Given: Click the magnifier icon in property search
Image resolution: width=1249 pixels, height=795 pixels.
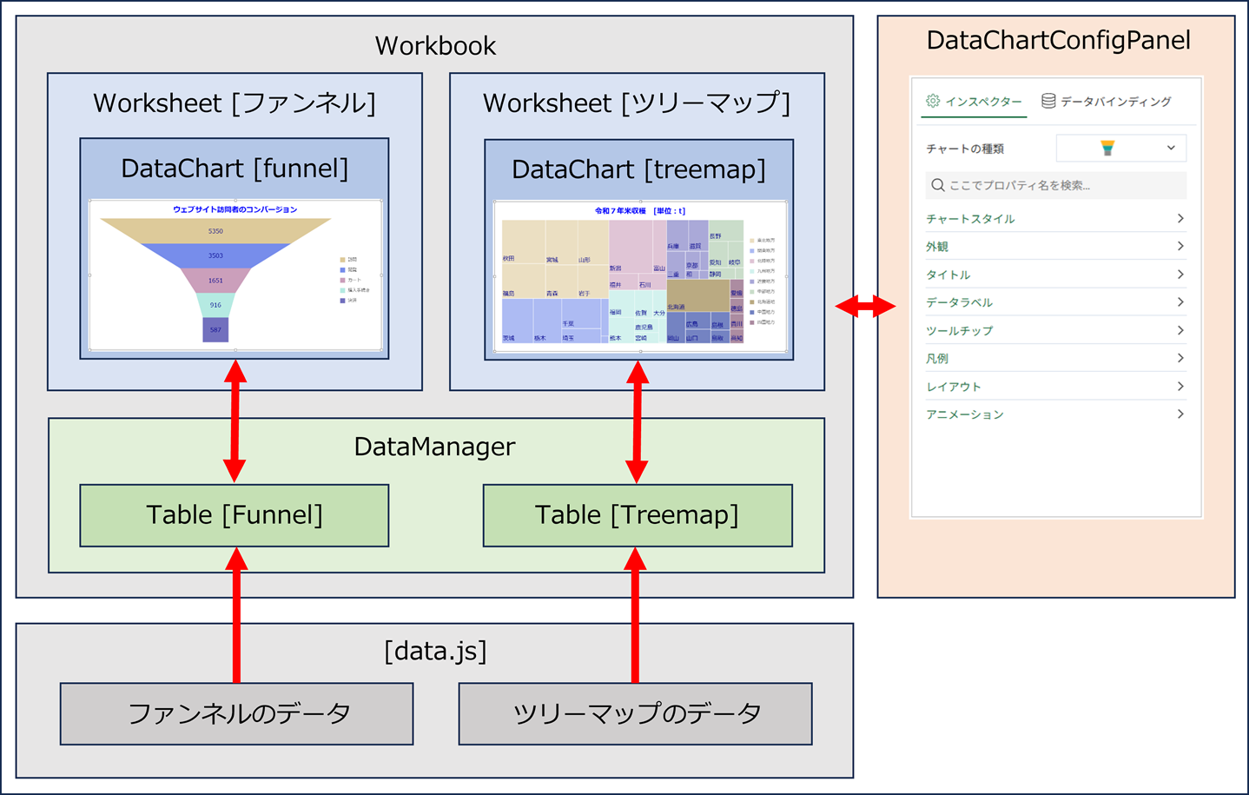Looking at the screenshot, I should [937, 185].
